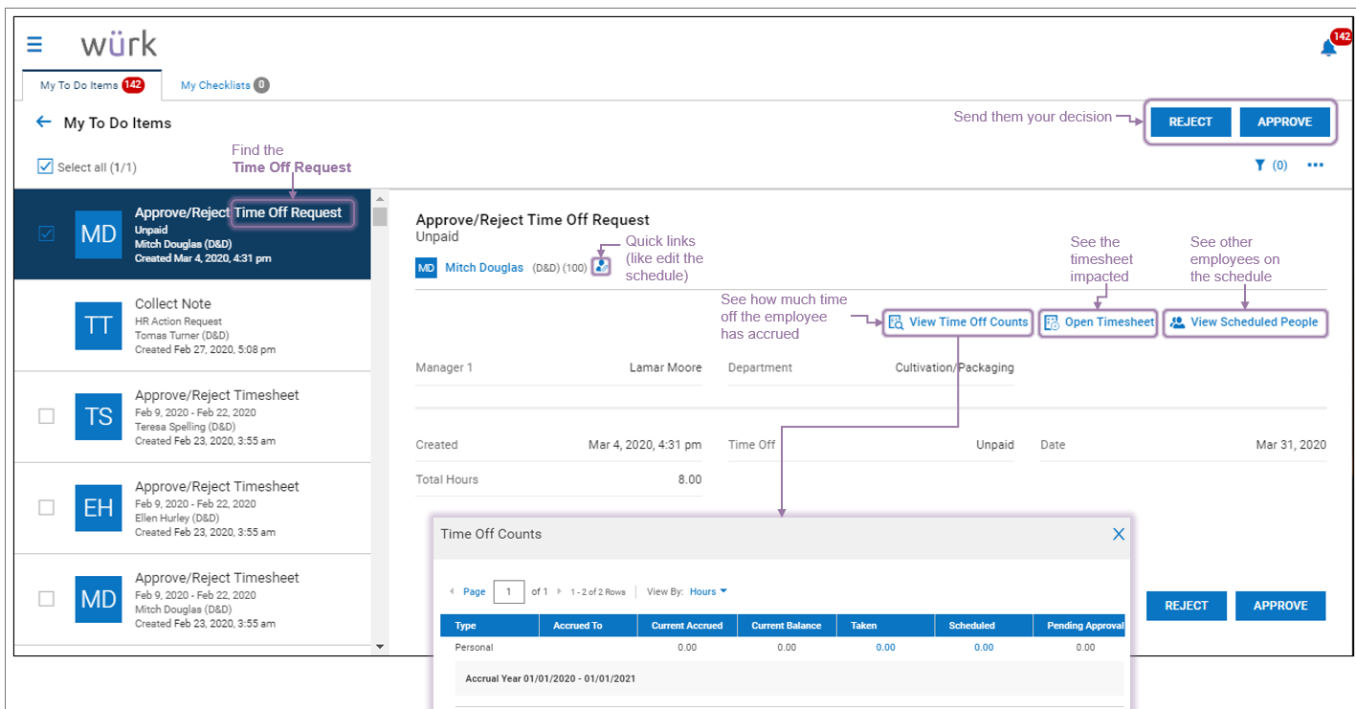Click the Accrual Year 01/01/2020 - 01/01/2021 row
Viewport: 1356px width, 709px height.
(782, 678)
